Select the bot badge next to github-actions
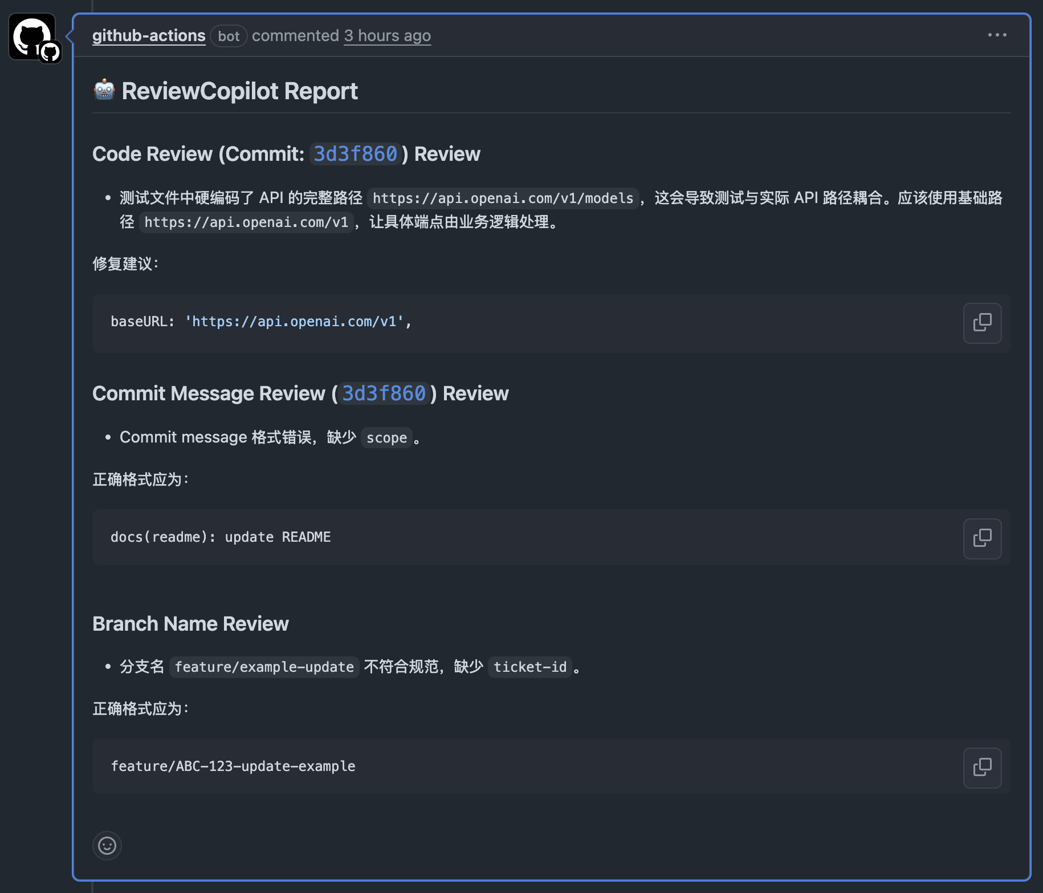This screenshot has width=1043, height=893. 229,36
